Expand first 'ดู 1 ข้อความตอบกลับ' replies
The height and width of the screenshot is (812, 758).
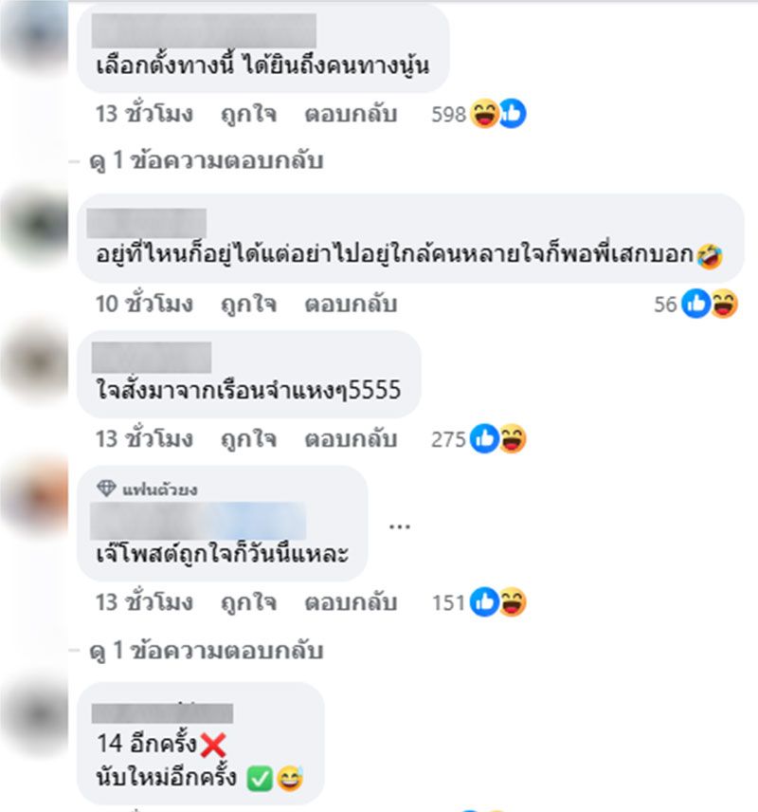(x=206, y=160)
